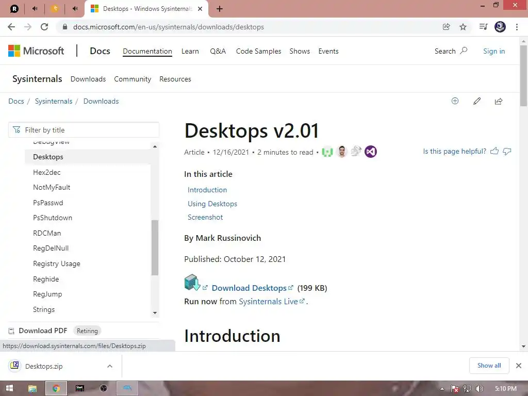
Task: Open Reghide in sidebar
Action: tap(46, 279)
